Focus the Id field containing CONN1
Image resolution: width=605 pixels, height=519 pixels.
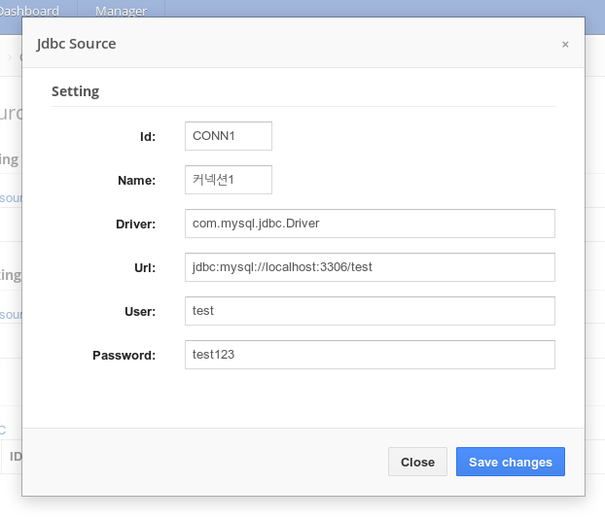point(228,136)
